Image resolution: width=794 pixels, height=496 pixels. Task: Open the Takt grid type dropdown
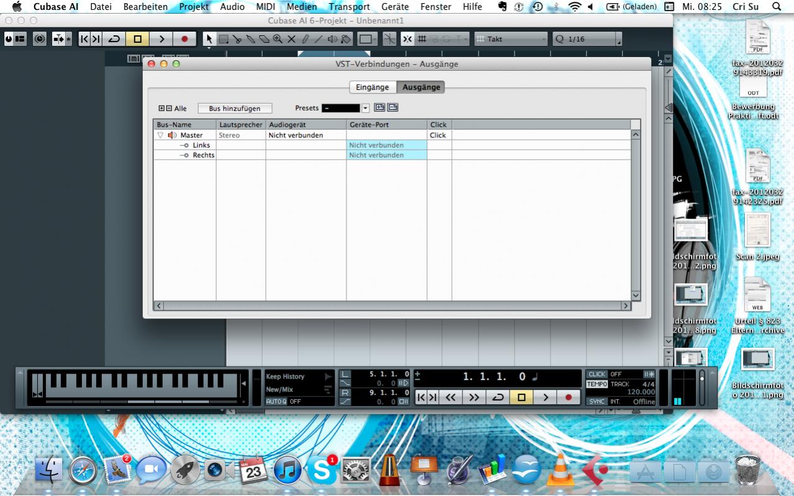point(511,38)
